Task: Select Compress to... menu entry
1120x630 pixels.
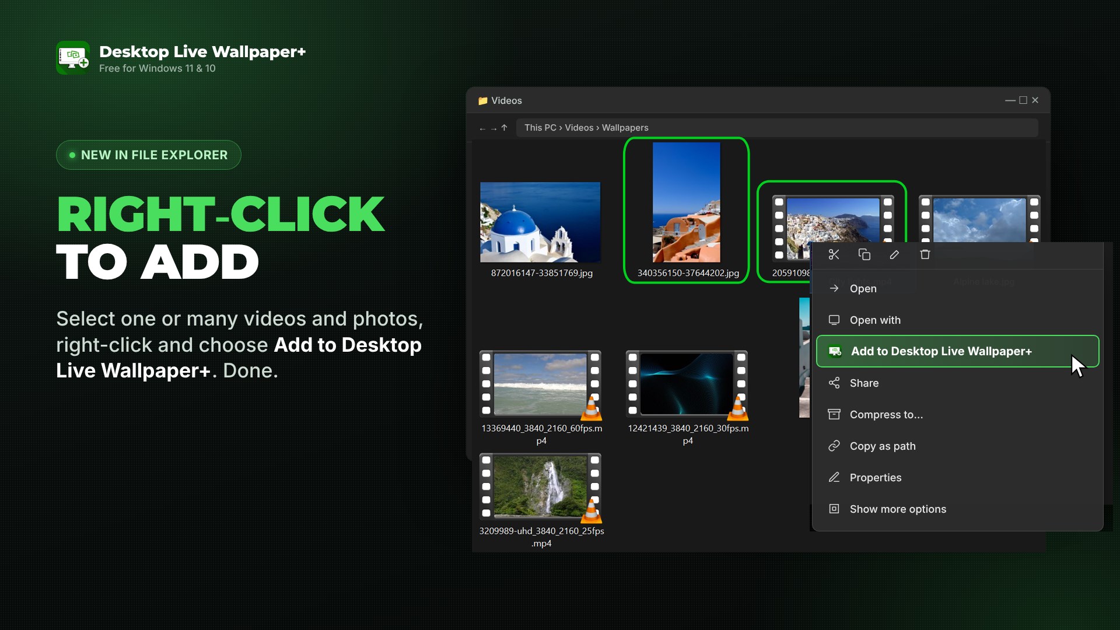Action: pyautogui.click(x=957, y=414)
